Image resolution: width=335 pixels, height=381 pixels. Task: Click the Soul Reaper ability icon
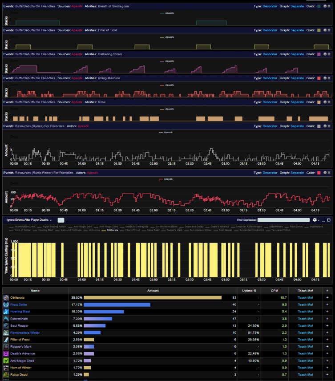pyautogui.click(x=6, y=326)
